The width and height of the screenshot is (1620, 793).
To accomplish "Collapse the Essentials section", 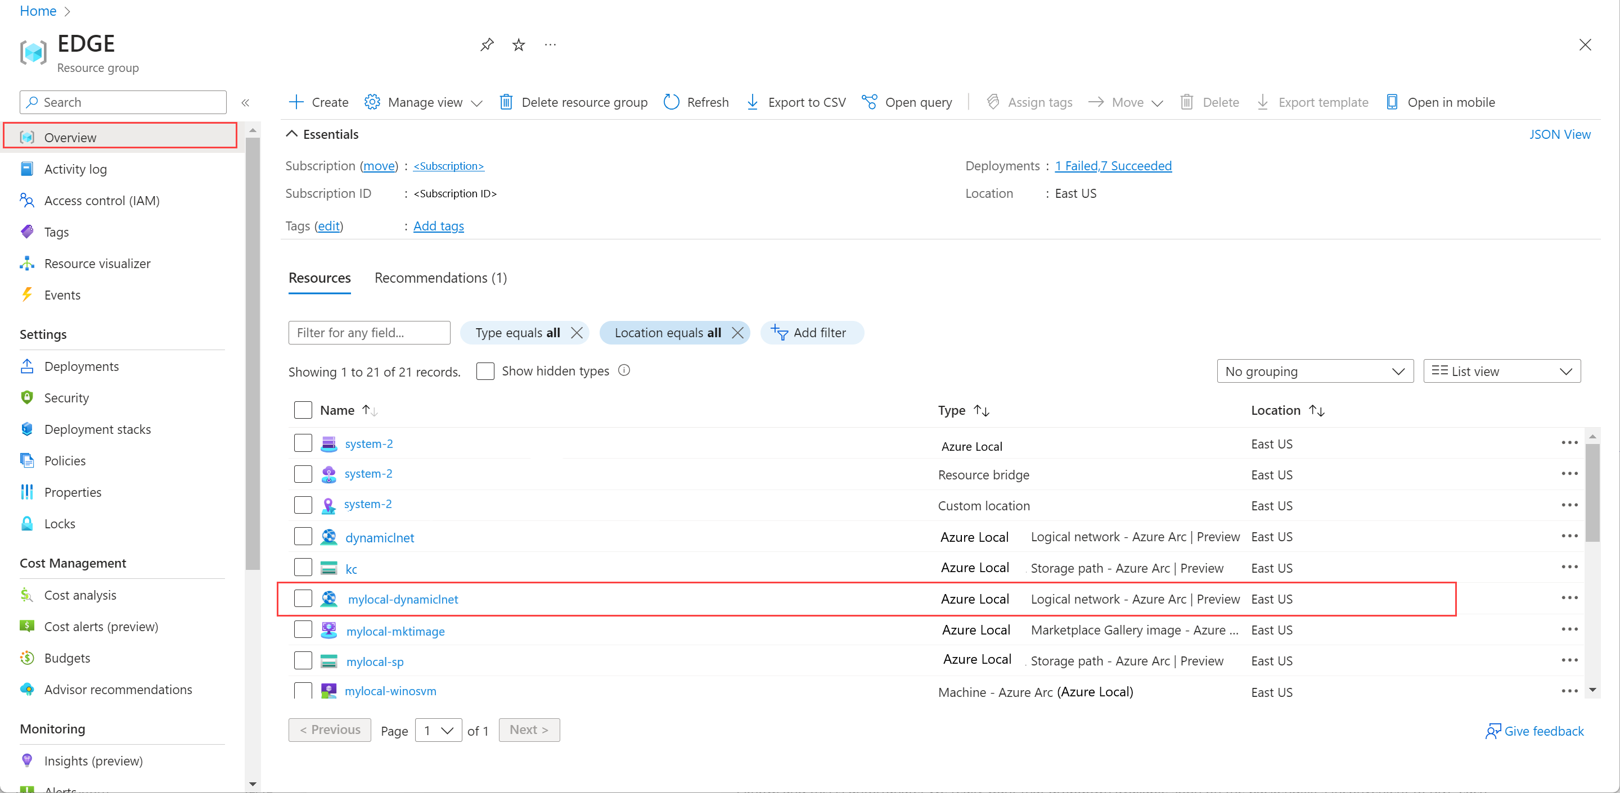I will point(292,134).
